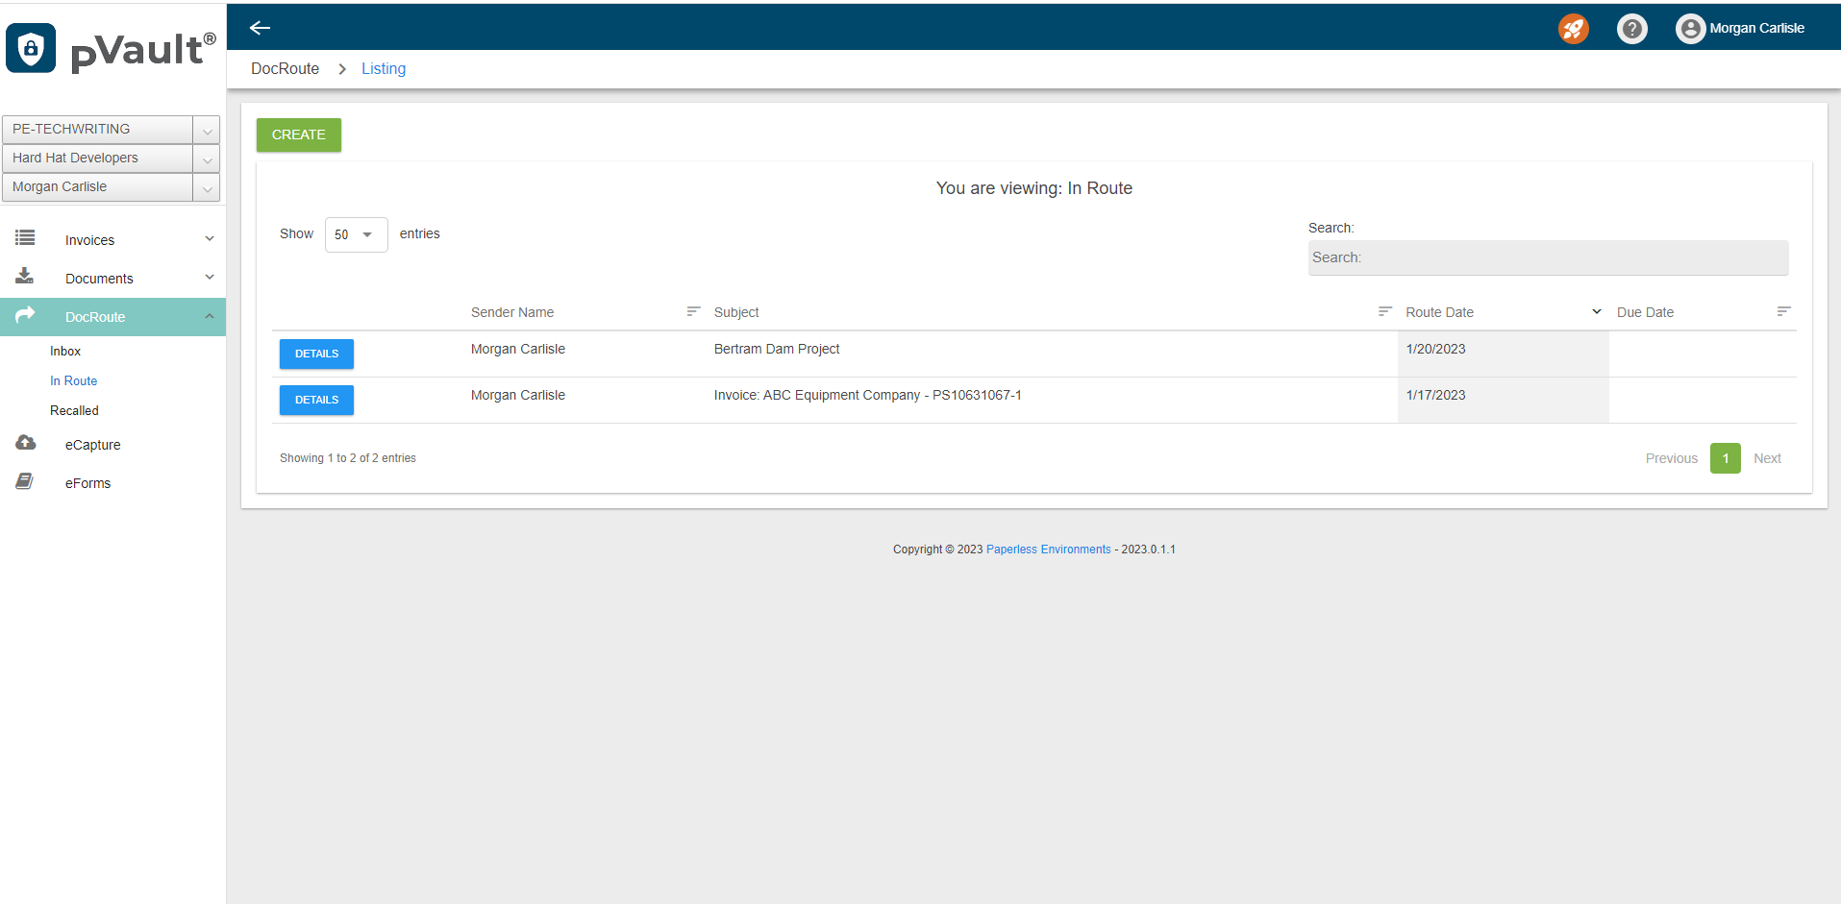Click into the Search input field

pos(1548,257)
